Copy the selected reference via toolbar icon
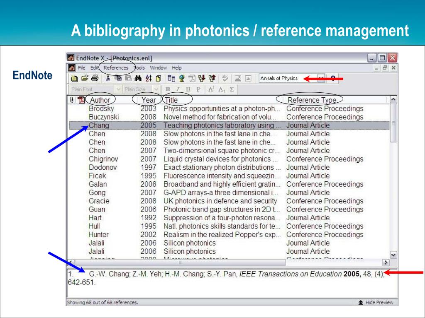 118,78
